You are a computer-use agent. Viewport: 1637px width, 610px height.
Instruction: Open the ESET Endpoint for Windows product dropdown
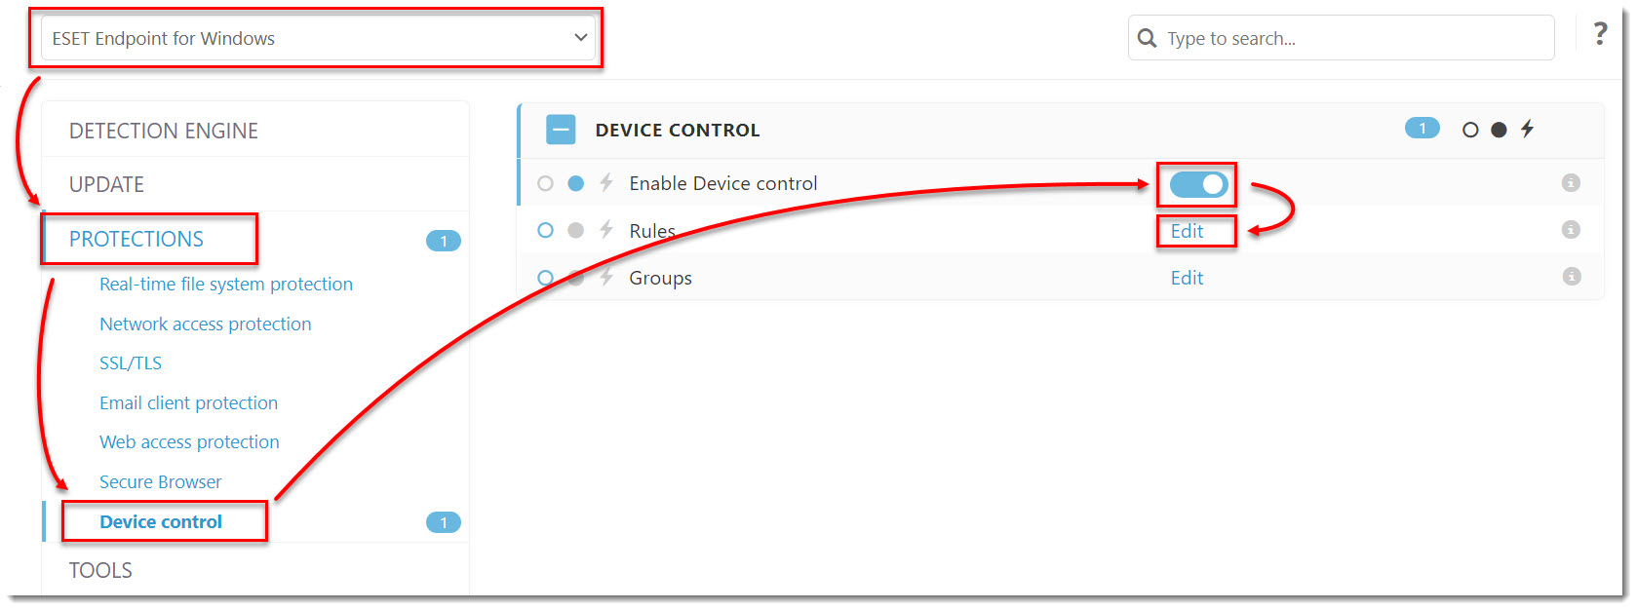pos(318,38)
